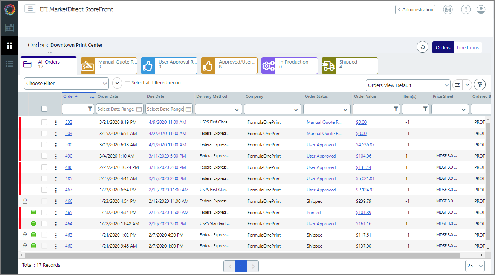Click the Order # filter funnel icon

tap(90, 109)
